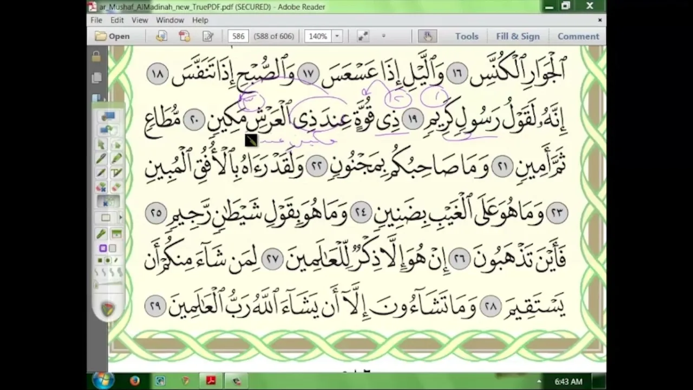Viewport: 693px width, 390px height.
Task: Open the Tools pane
Action: (467, 36)
